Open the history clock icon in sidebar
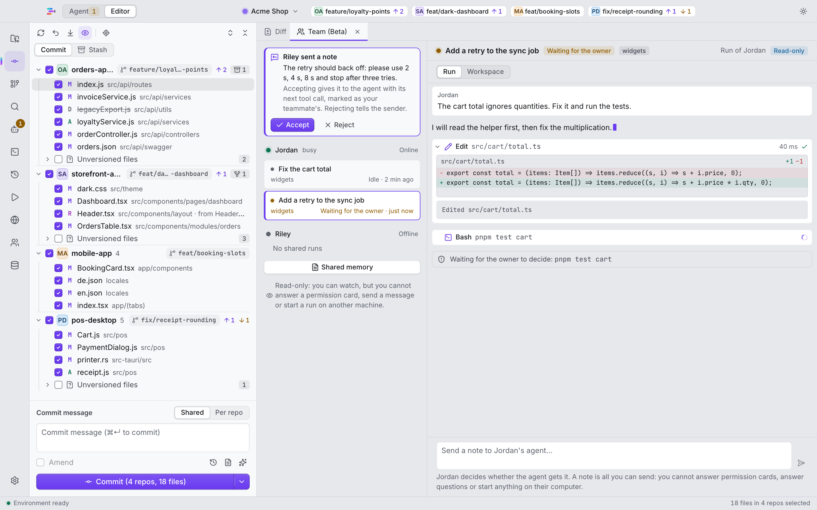The height and width of the screenshot is (510, 817). [x=14, y=174]
